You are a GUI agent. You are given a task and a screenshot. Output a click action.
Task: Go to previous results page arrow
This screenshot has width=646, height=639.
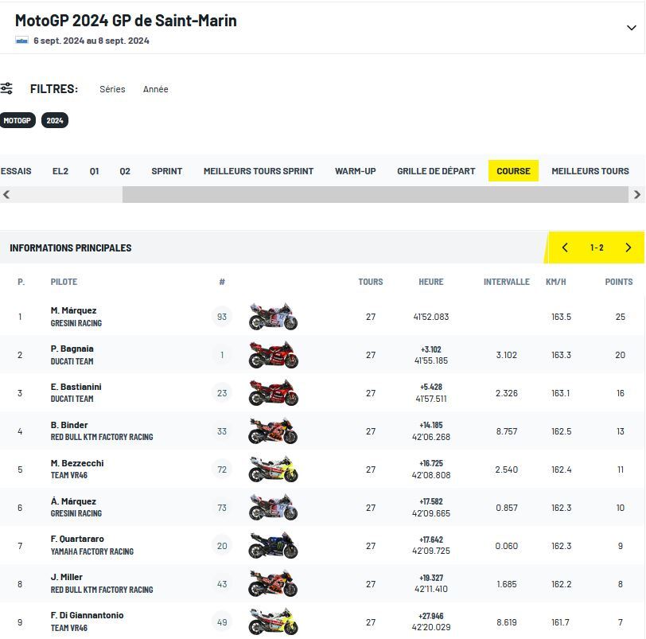click(565, 247)
